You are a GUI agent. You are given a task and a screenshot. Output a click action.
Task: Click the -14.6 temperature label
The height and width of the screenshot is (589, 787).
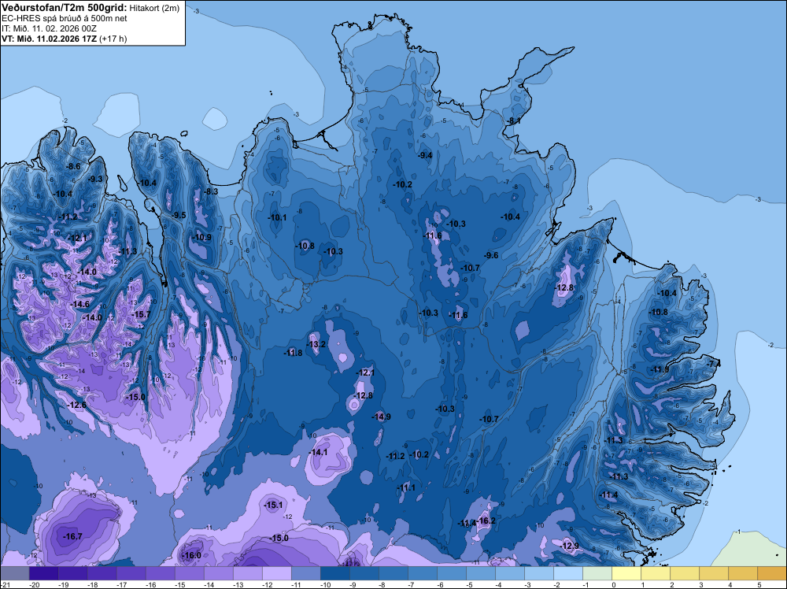79,304
